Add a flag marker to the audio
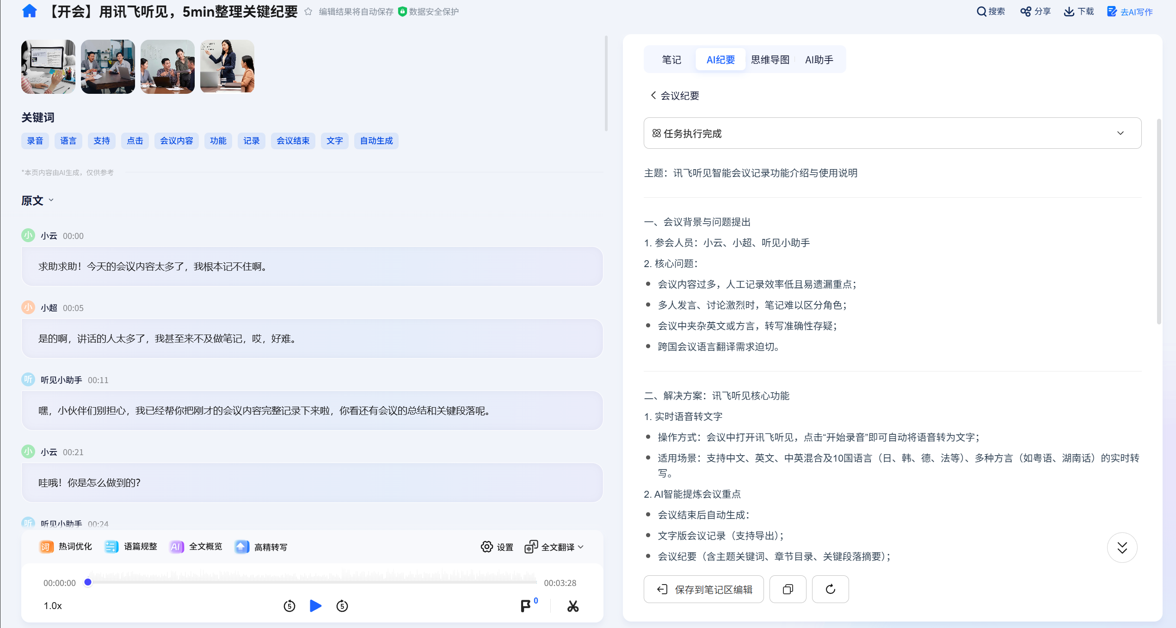The image size is (1176, 628). [526, 606]
